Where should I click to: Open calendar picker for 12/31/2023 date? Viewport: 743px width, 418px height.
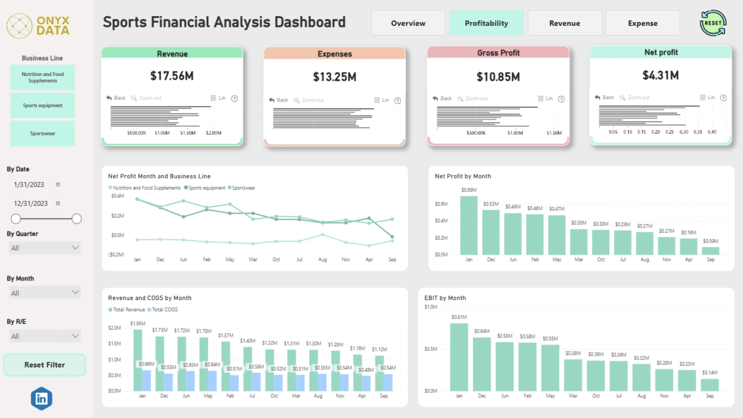58,203
